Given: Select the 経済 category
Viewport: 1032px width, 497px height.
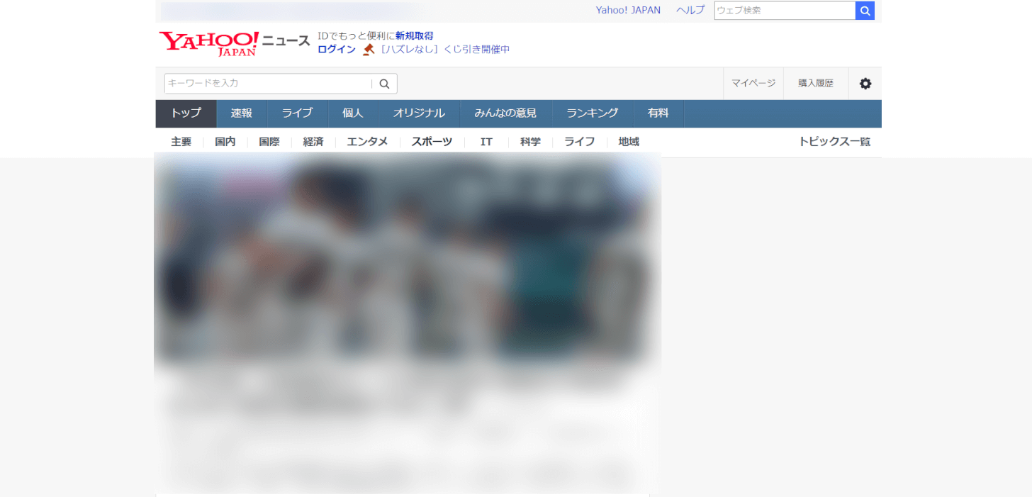Looking at the screenshot, I should (x=313, y=142).
